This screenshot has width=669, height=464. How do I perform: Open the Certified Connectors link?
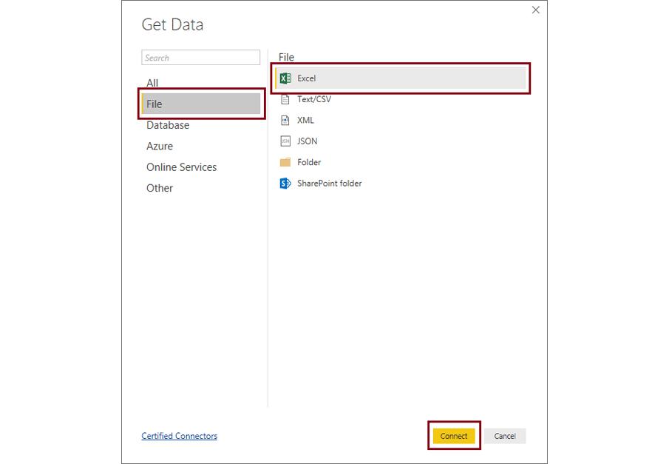(180, 436)
